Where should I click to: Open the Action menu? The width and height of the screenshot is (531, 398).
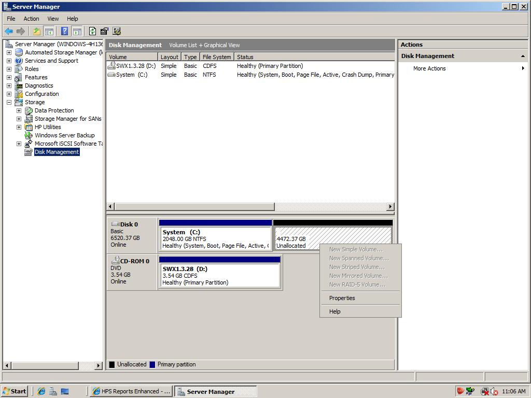pyautogui.click(x=31, y=19)
